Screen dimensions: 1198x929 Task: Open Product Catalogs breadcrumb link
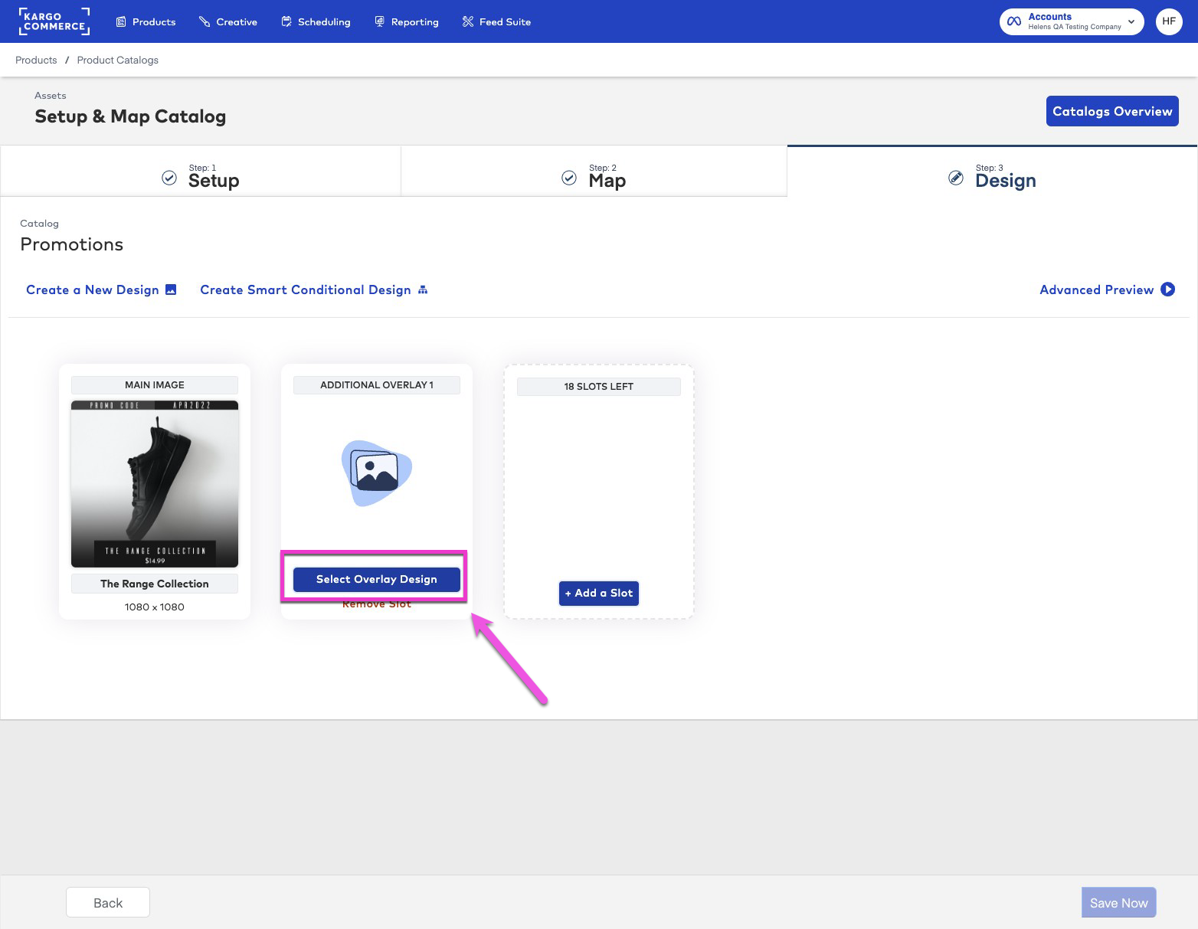coord(117,60)
